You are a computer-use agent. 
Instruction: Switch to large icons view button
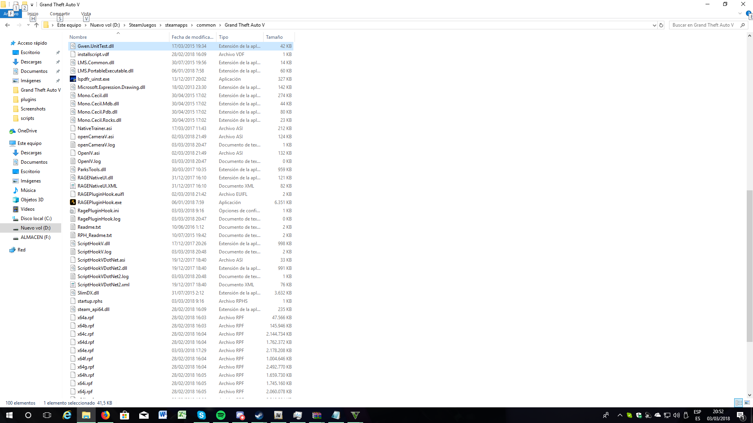click(747, 403)
